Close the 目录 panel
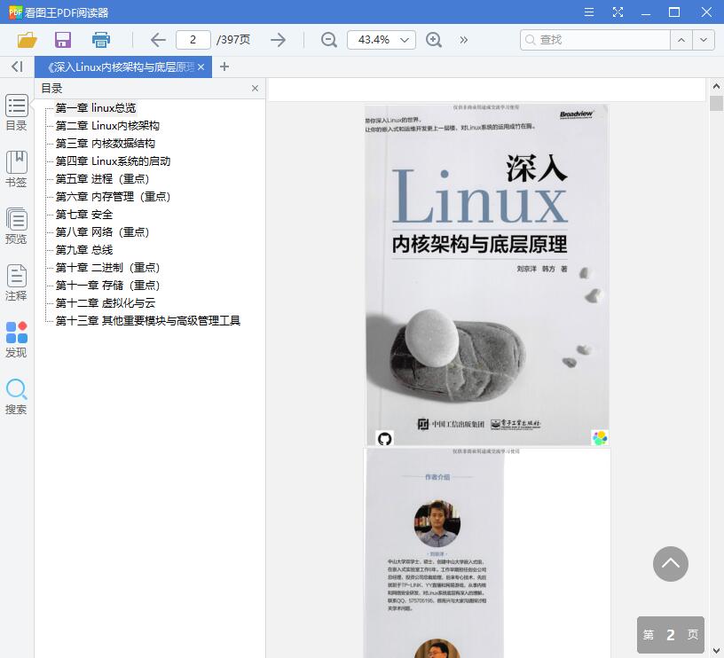 click(255, 88)
